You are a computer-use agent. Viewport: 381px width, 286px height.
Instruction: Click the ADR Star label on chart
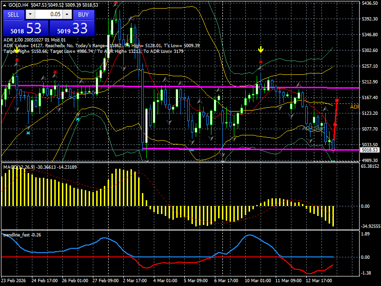(x=313, y=128)
